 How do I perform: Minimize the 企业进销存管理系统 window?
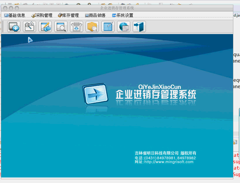click(x=11, y=8)
